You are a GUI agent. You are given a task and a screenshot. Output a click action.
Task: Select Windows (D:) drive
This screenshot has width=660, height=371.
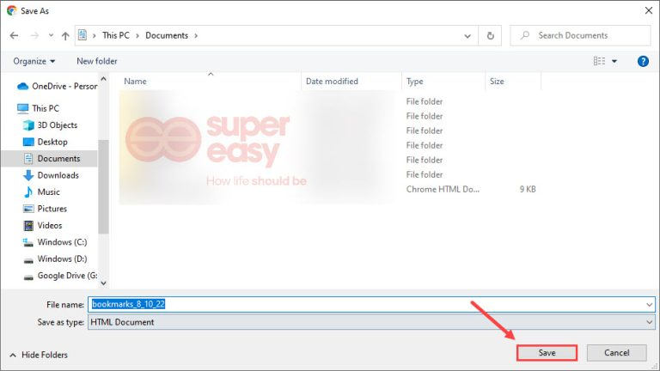(62, 259)
